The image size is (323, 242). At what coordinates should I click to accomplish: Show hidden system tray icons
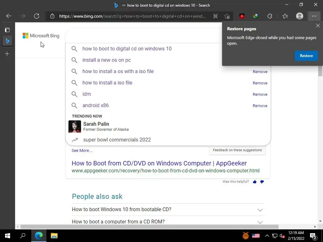click(267, 236)
